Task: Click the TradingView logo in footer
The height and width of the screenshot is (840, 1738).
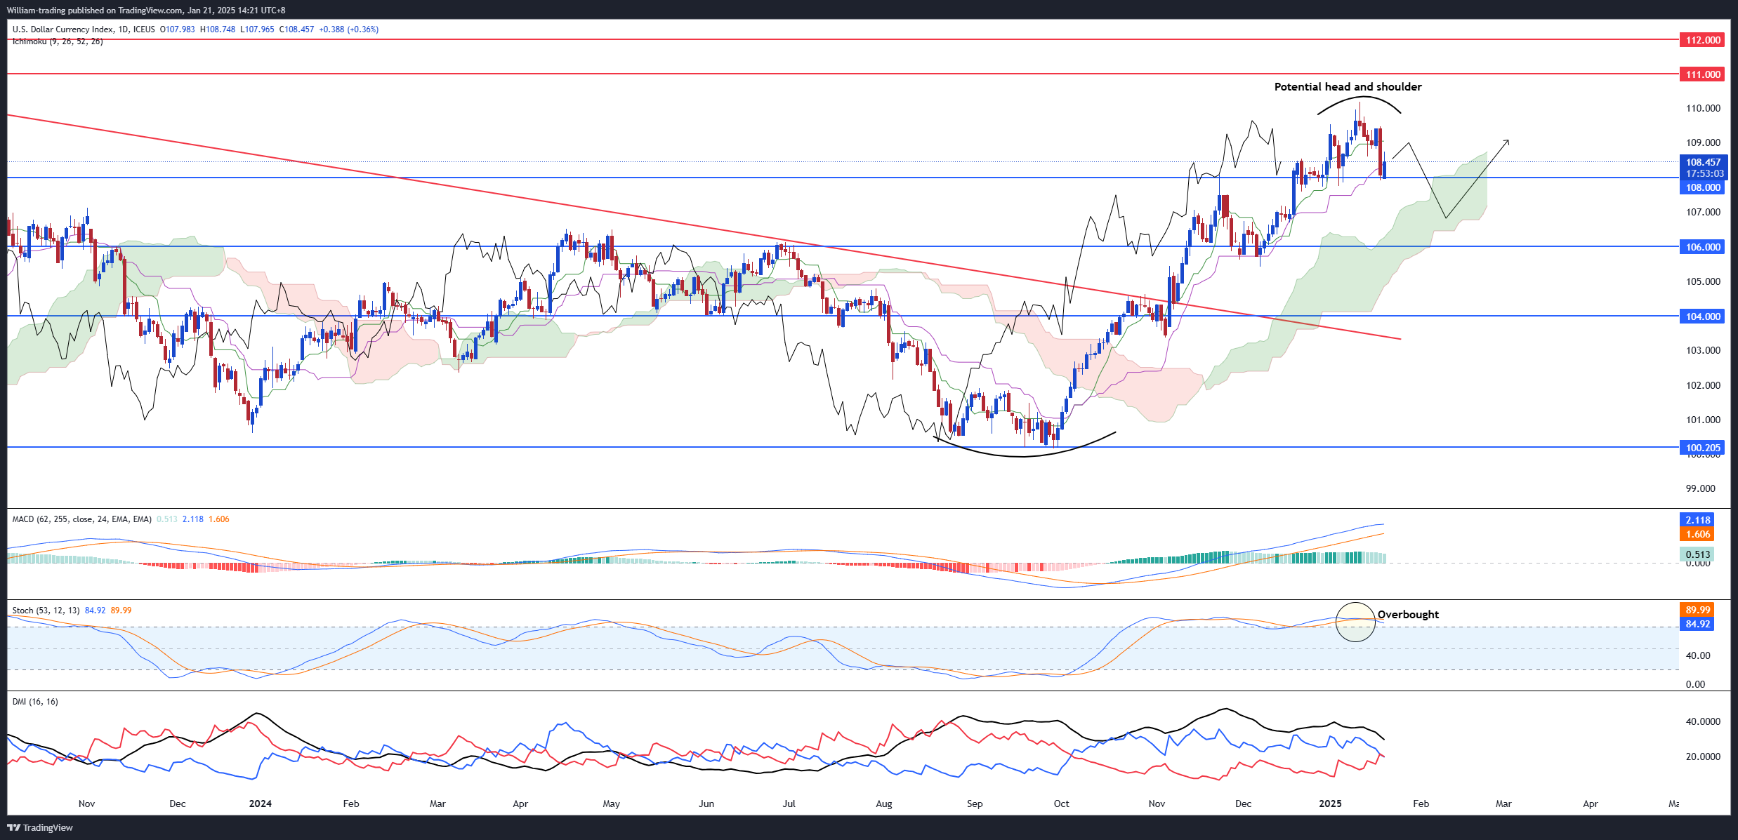Action: pyautogui.click(x=40, y=827)
